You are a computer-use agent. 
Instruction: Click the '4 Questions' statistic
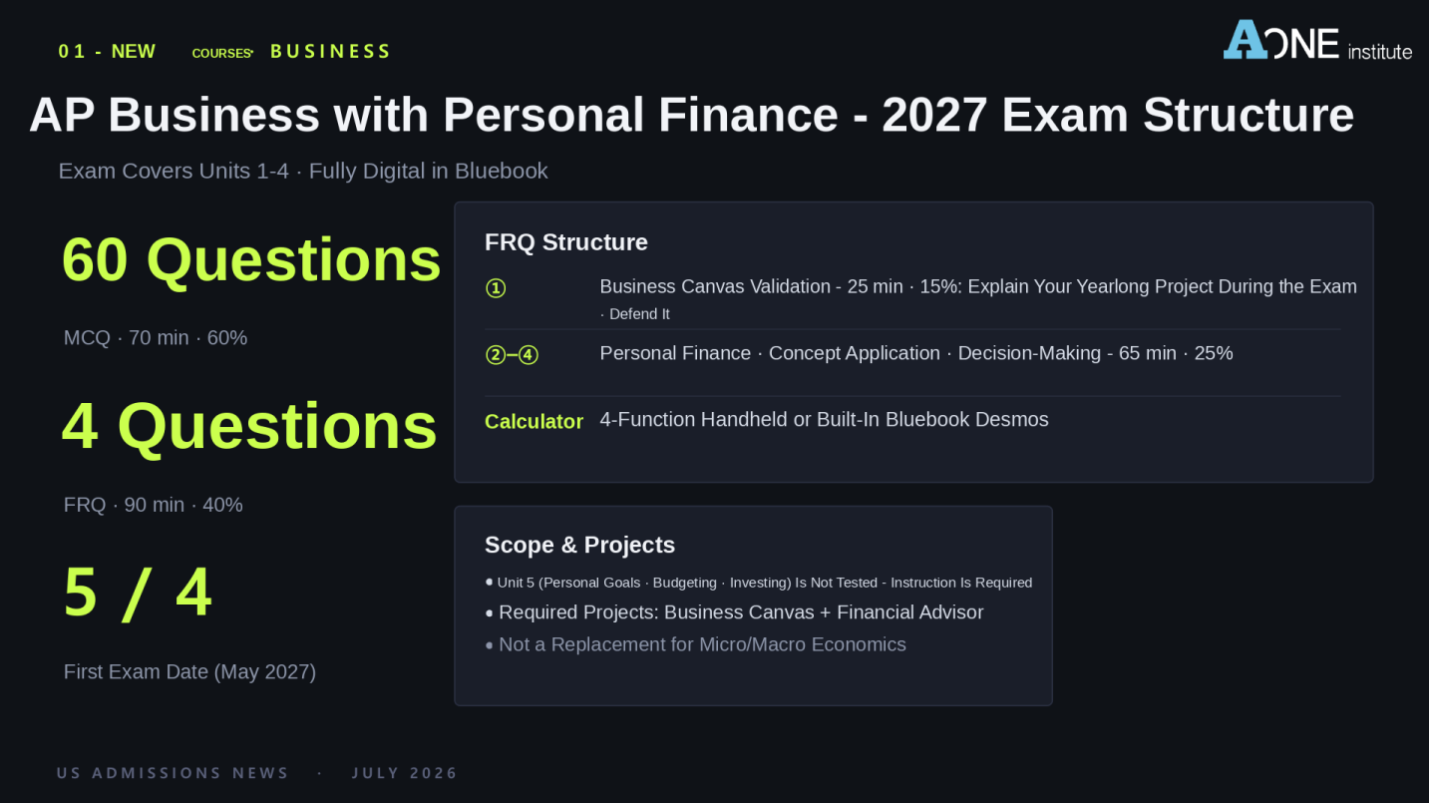pos(249,426)
